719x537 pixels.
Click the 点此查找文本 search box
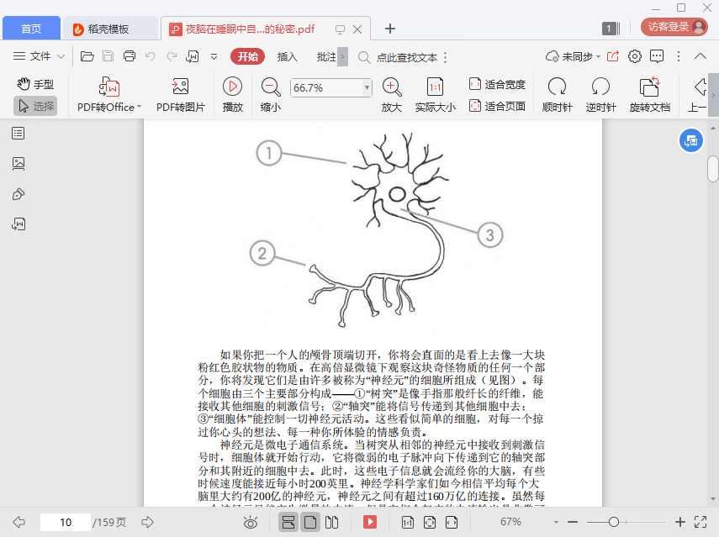(x=407, y=57)
